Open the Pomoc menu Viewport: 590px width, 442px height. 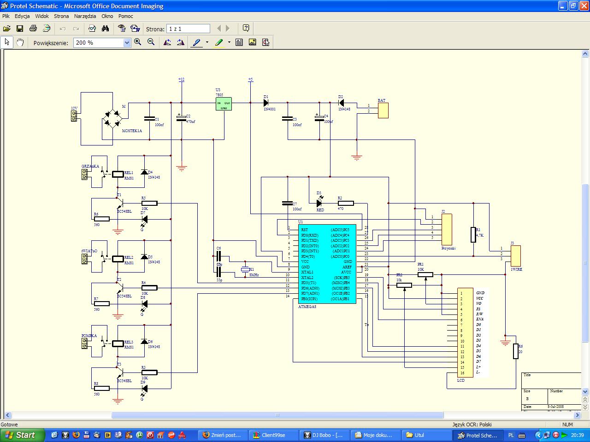[x=126, y=16]
